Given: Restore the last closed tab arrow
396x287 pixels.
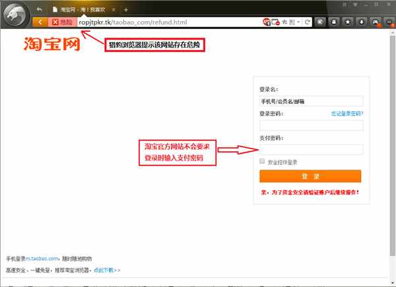Looking at the screenshot, I should coord(40,9).
